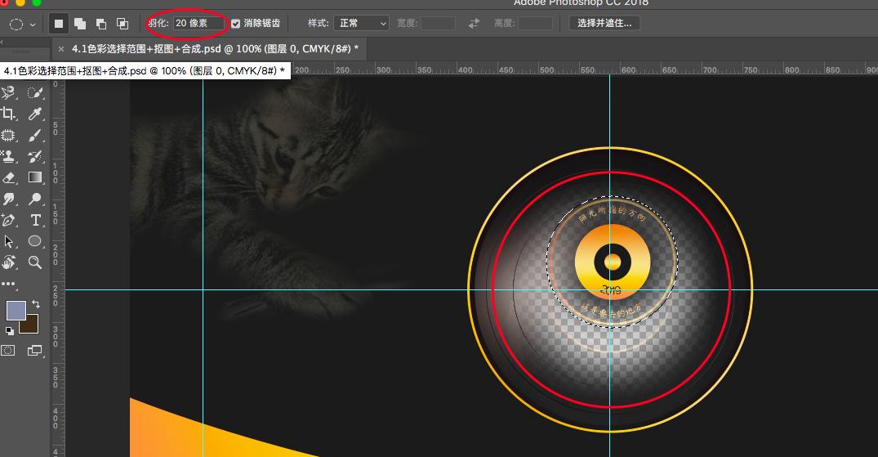Choose the Crop tool

point(9,114)
